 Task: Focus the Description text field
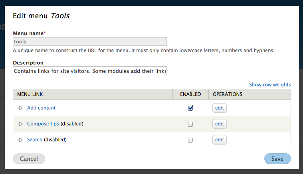pos(90,71)
